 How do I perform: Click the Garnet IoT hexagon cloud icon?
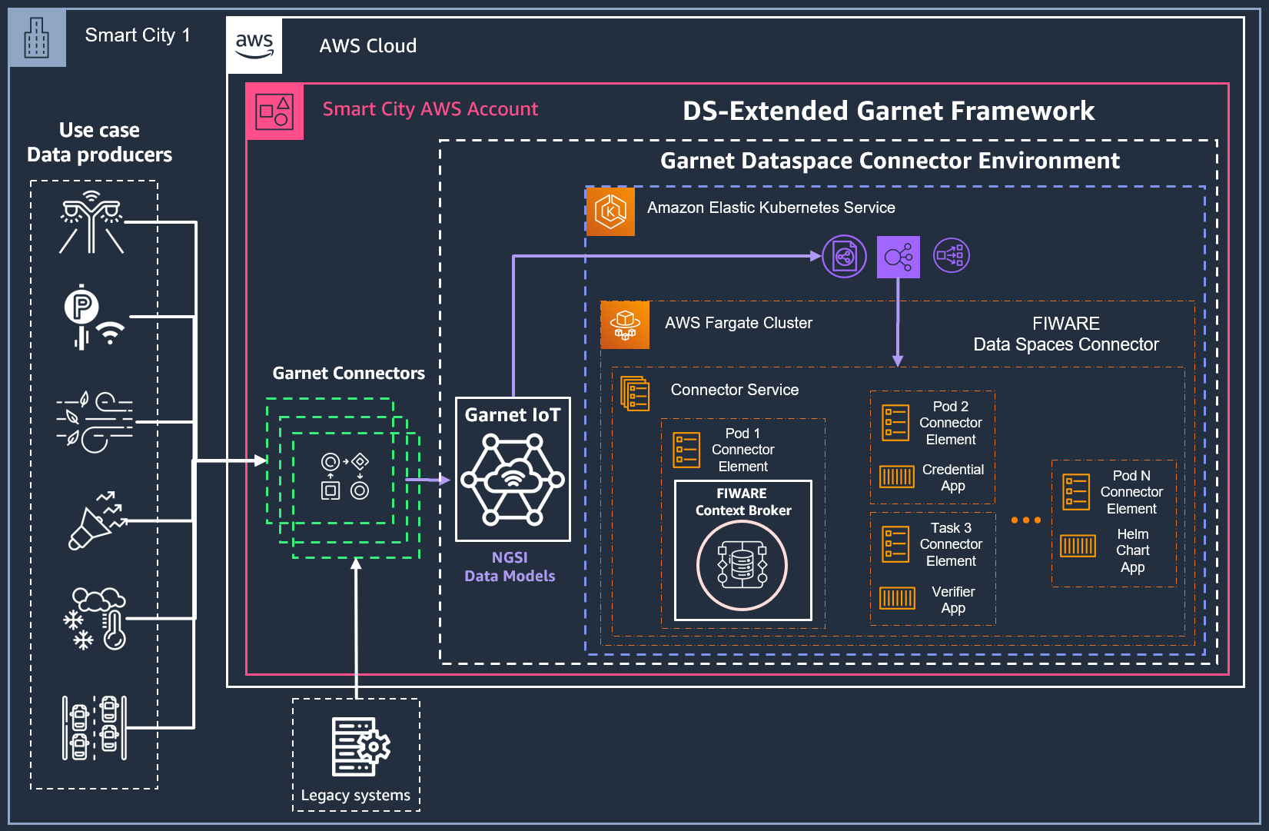[x=513, y=480]
